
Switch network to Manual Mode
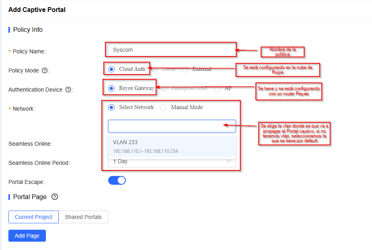pyautogui.click(x=163, y=107)
